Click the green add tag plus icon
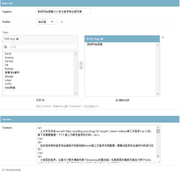 point(163,37)
